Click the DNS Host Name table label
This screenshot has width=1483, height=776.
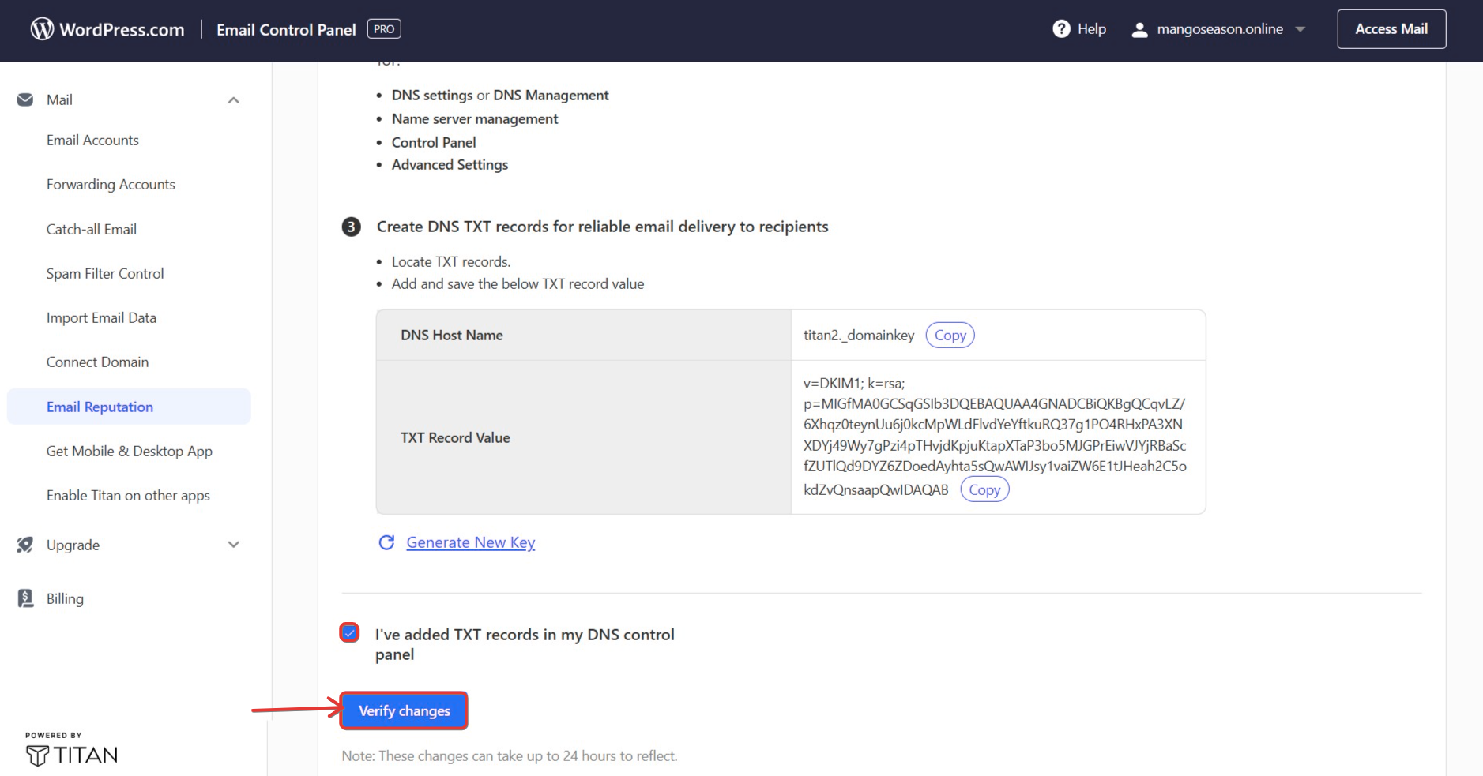point(452,336)
